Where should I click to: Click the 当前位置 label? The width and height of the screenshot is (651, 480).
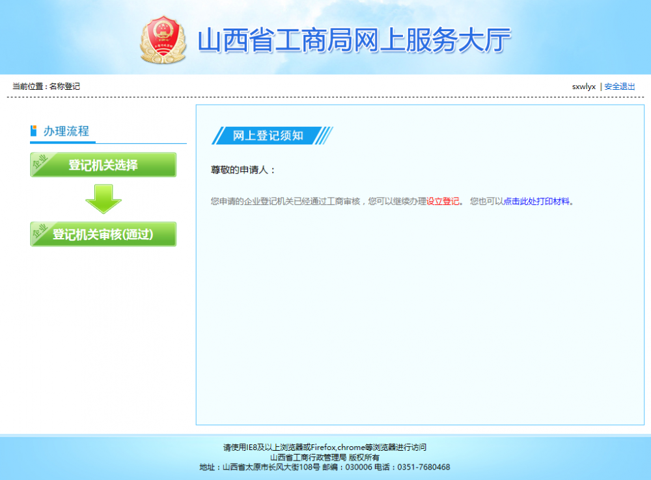(29, 86)
